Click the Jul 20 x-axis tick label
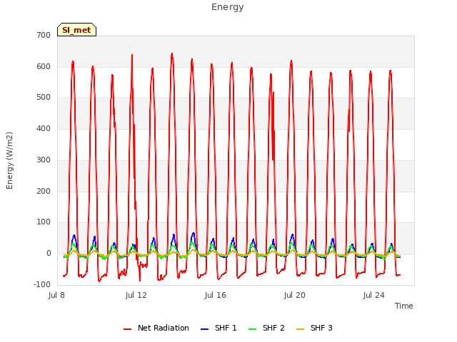Viewport: 457px width, 342px height. (295, 295)
